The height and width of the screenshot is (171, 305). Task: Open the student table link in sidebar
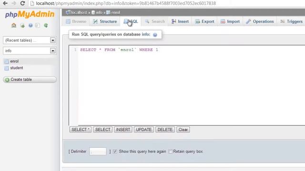click(x=17, y=68)
